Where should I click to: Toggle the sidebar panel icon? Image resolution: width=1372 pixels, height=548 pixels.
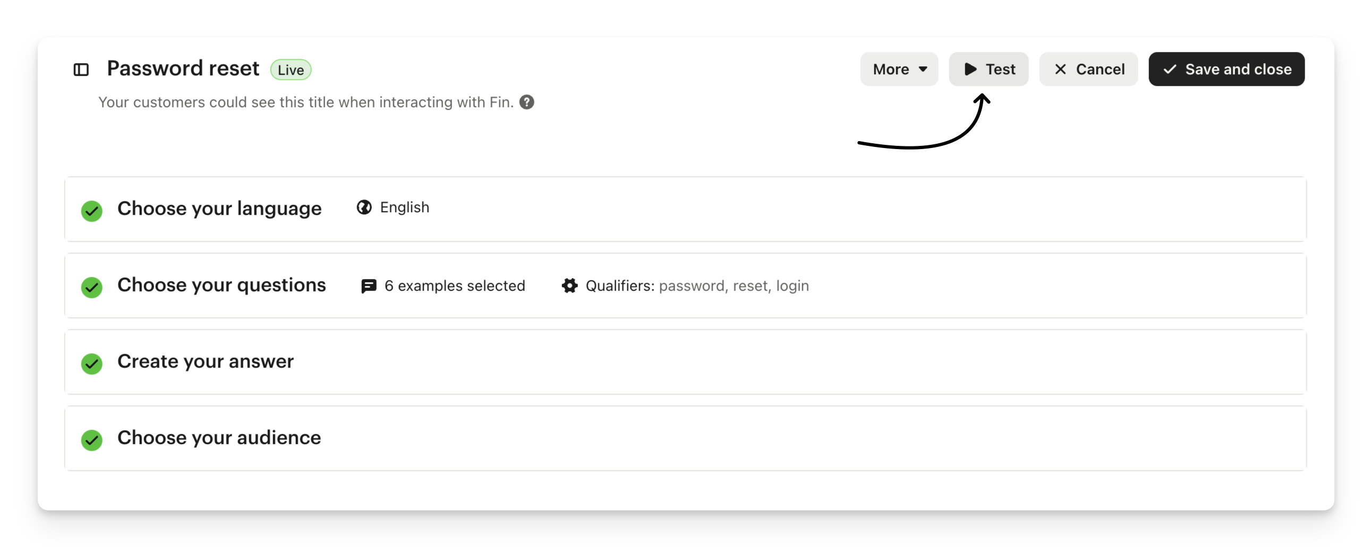[81, 69]
